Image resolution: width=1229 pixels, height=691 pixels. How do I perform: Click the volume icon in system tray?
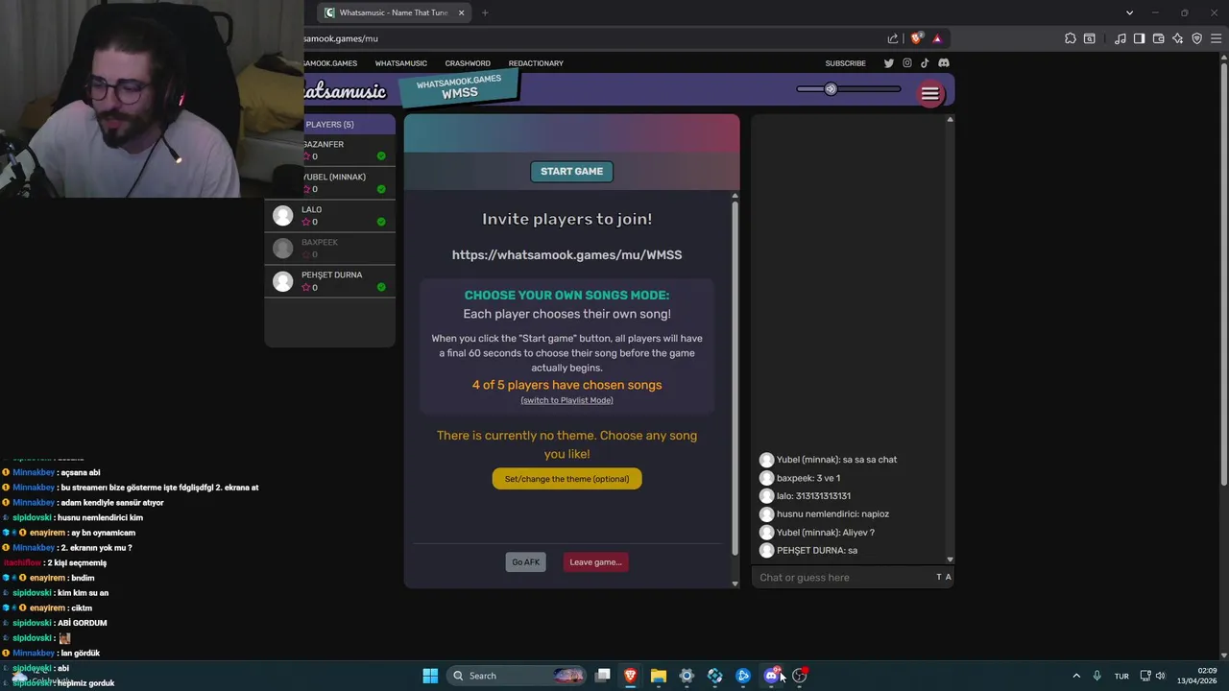pos(1161,676)
